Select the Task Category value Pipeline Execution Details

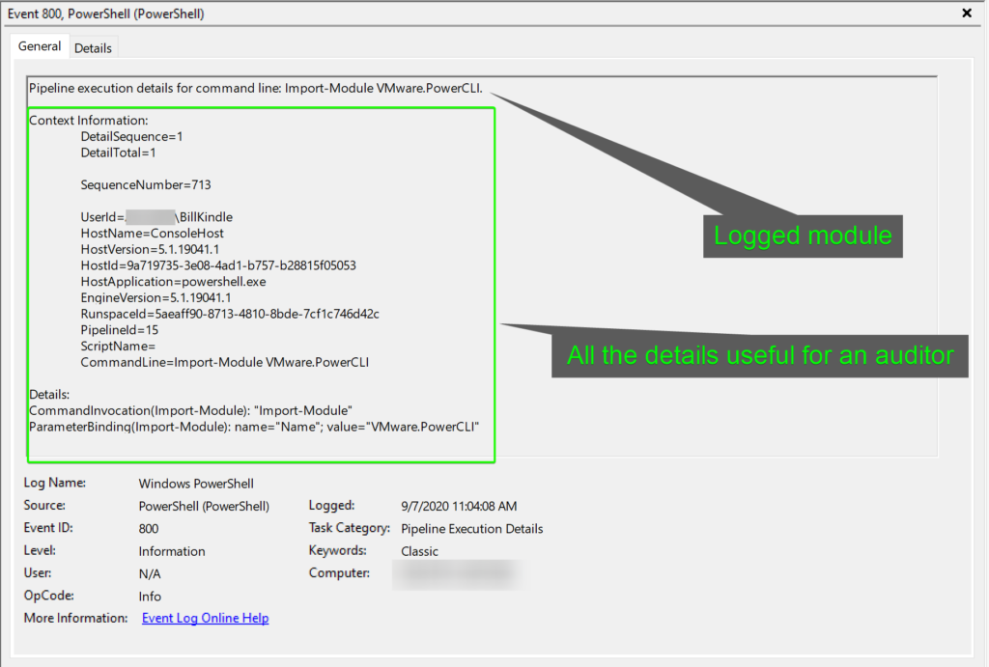point(471,529)
